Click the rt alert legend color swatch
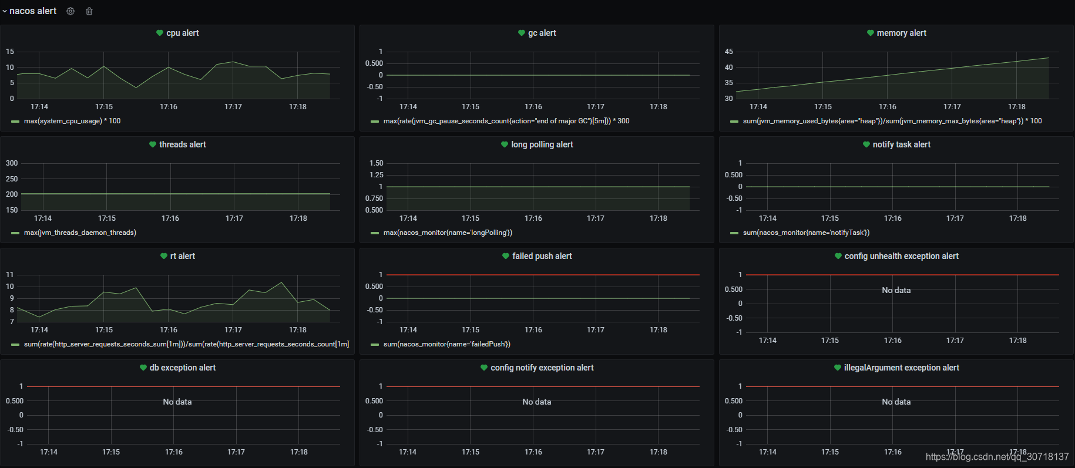The height and width of the screenshot is (468, 1075). click(15, 345)
